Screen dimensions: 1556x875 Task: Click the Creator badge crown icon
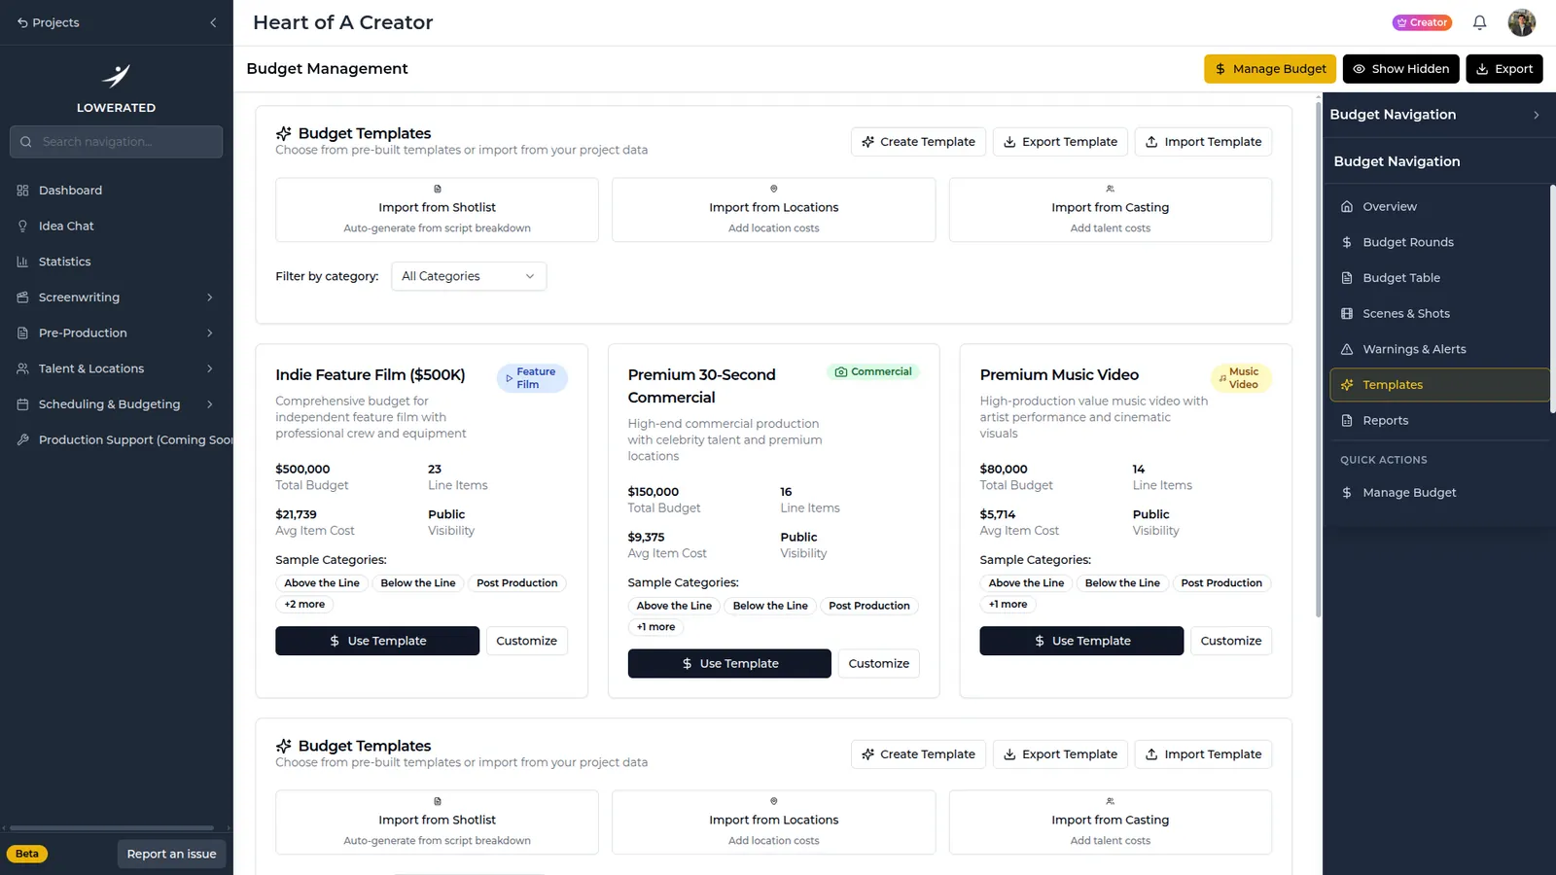tap(1401, 22)
